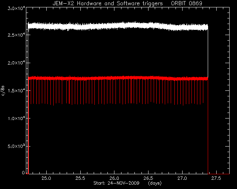Click the 25.0 x-axis tick label

click(x=46, y=178)
